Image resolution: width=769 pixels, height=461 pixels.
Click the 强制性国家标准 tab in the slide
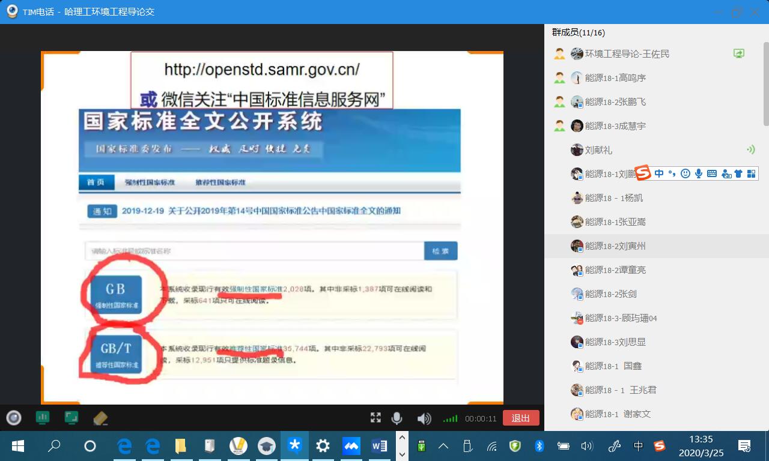tap(150, 182)
